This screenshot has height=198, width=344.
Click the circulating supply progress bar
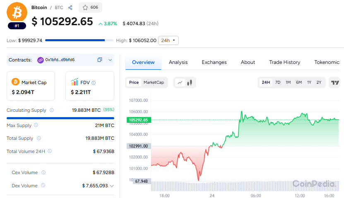pyautogui.click(x=60, y=118)
